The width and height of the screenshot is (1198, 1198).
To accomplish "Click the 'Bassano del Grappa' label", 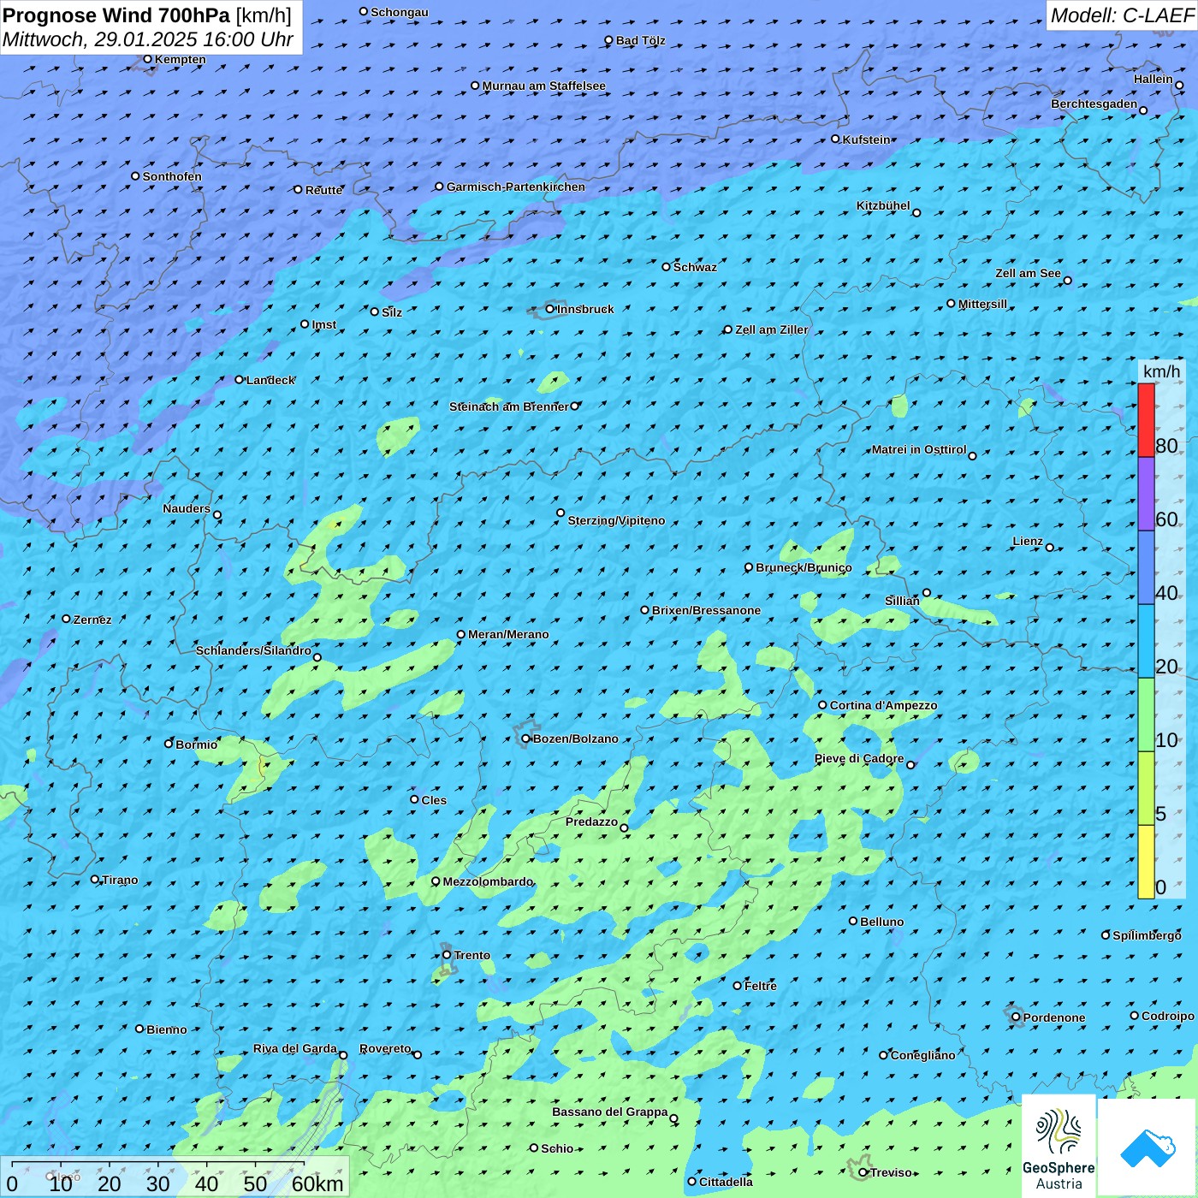I will (x=609, y=1112).
